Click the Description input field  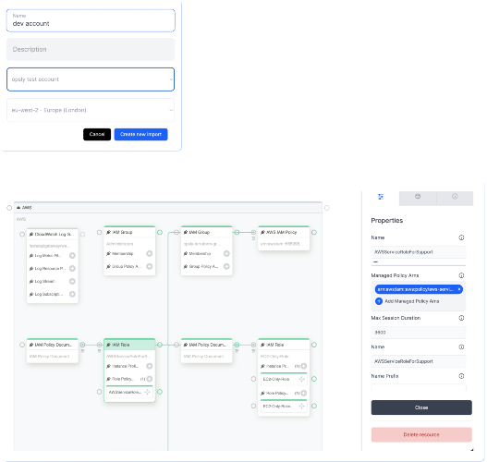coord(91,49)
